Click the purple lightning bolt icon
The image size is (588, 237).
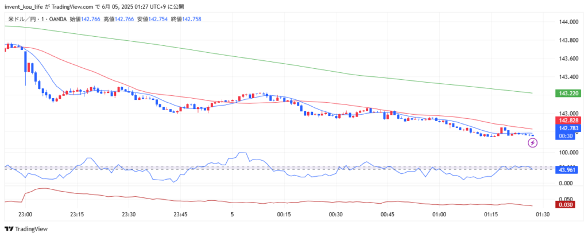[532, 143]
